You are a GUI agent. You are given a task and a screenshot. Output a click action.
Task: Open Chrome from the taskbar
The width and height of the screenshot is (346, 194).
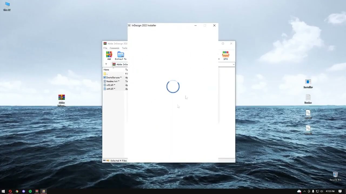pyautogui.click(x=17, y=191)
